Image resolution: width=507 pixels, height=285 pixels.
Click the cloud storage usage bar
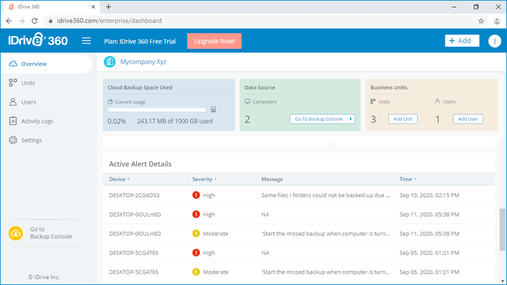point(157,110)
